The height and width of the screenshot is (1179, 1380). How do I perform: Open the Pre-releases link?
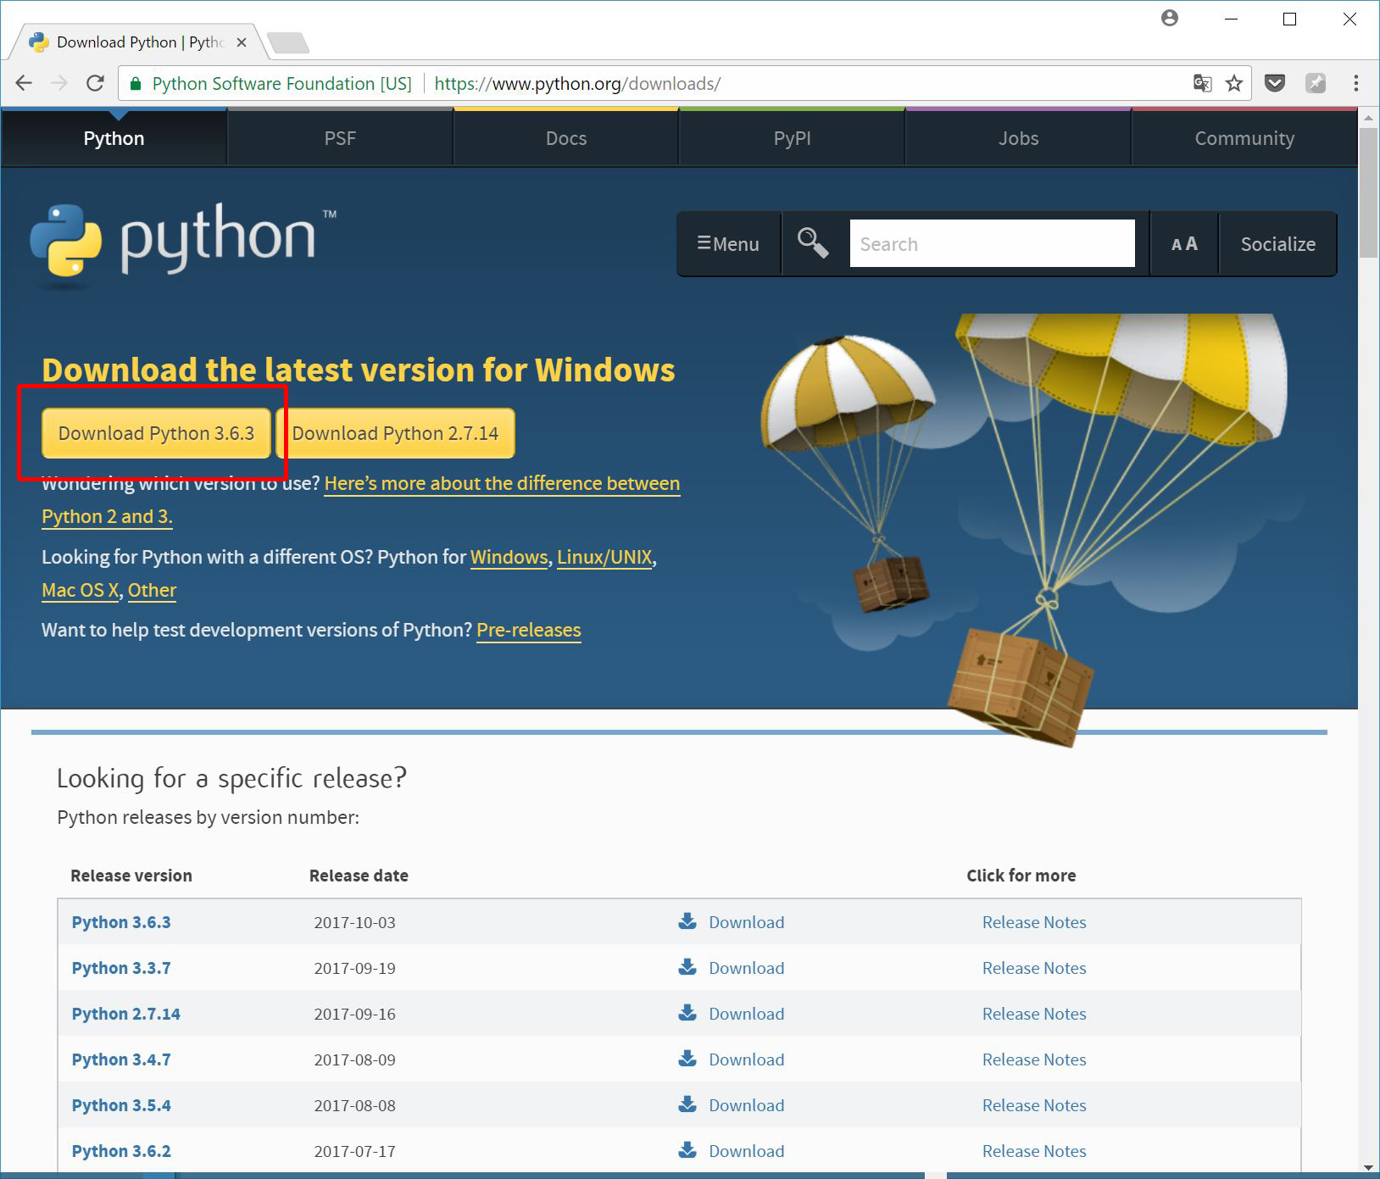(529, 630)
